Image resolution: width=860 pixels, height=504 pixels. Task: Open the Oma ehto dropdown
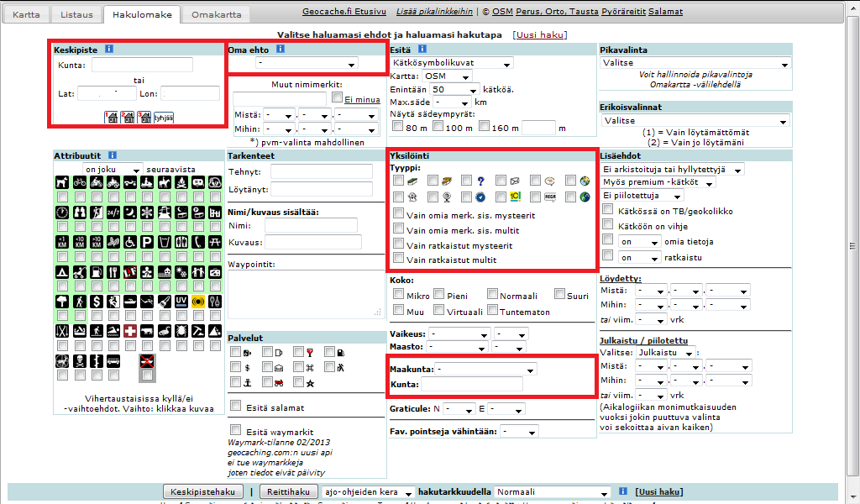[x=306, y=64]
